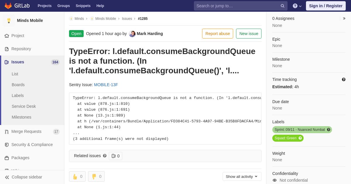Give a thumbs down reaction
This screenshot has width=351, height=184.
[x=96, y=176]
